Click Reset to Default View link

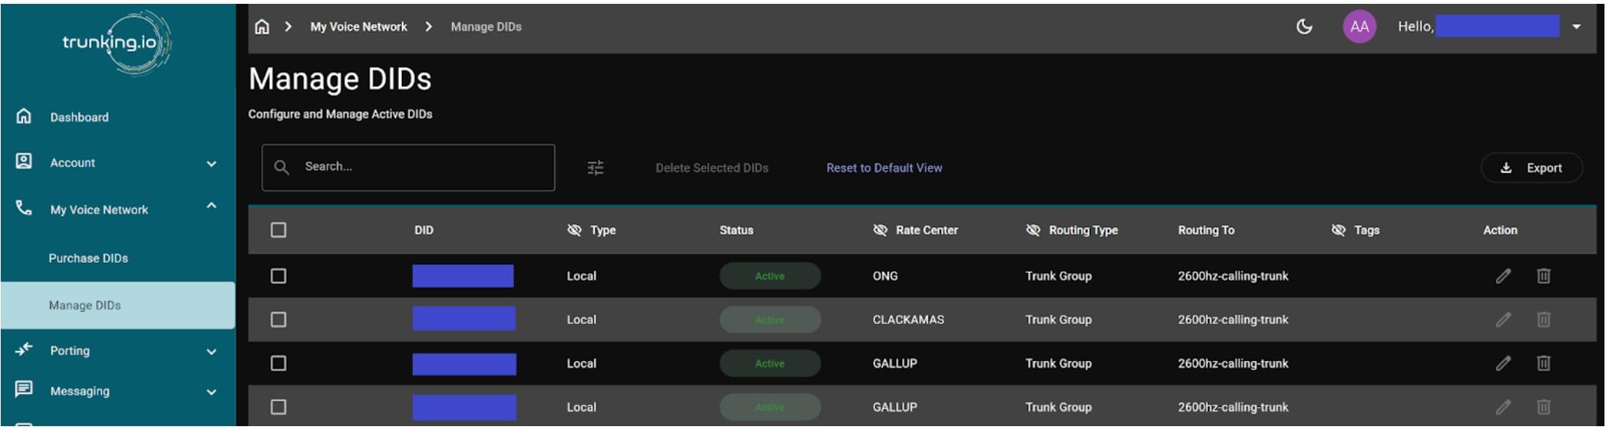pos(884,168)
